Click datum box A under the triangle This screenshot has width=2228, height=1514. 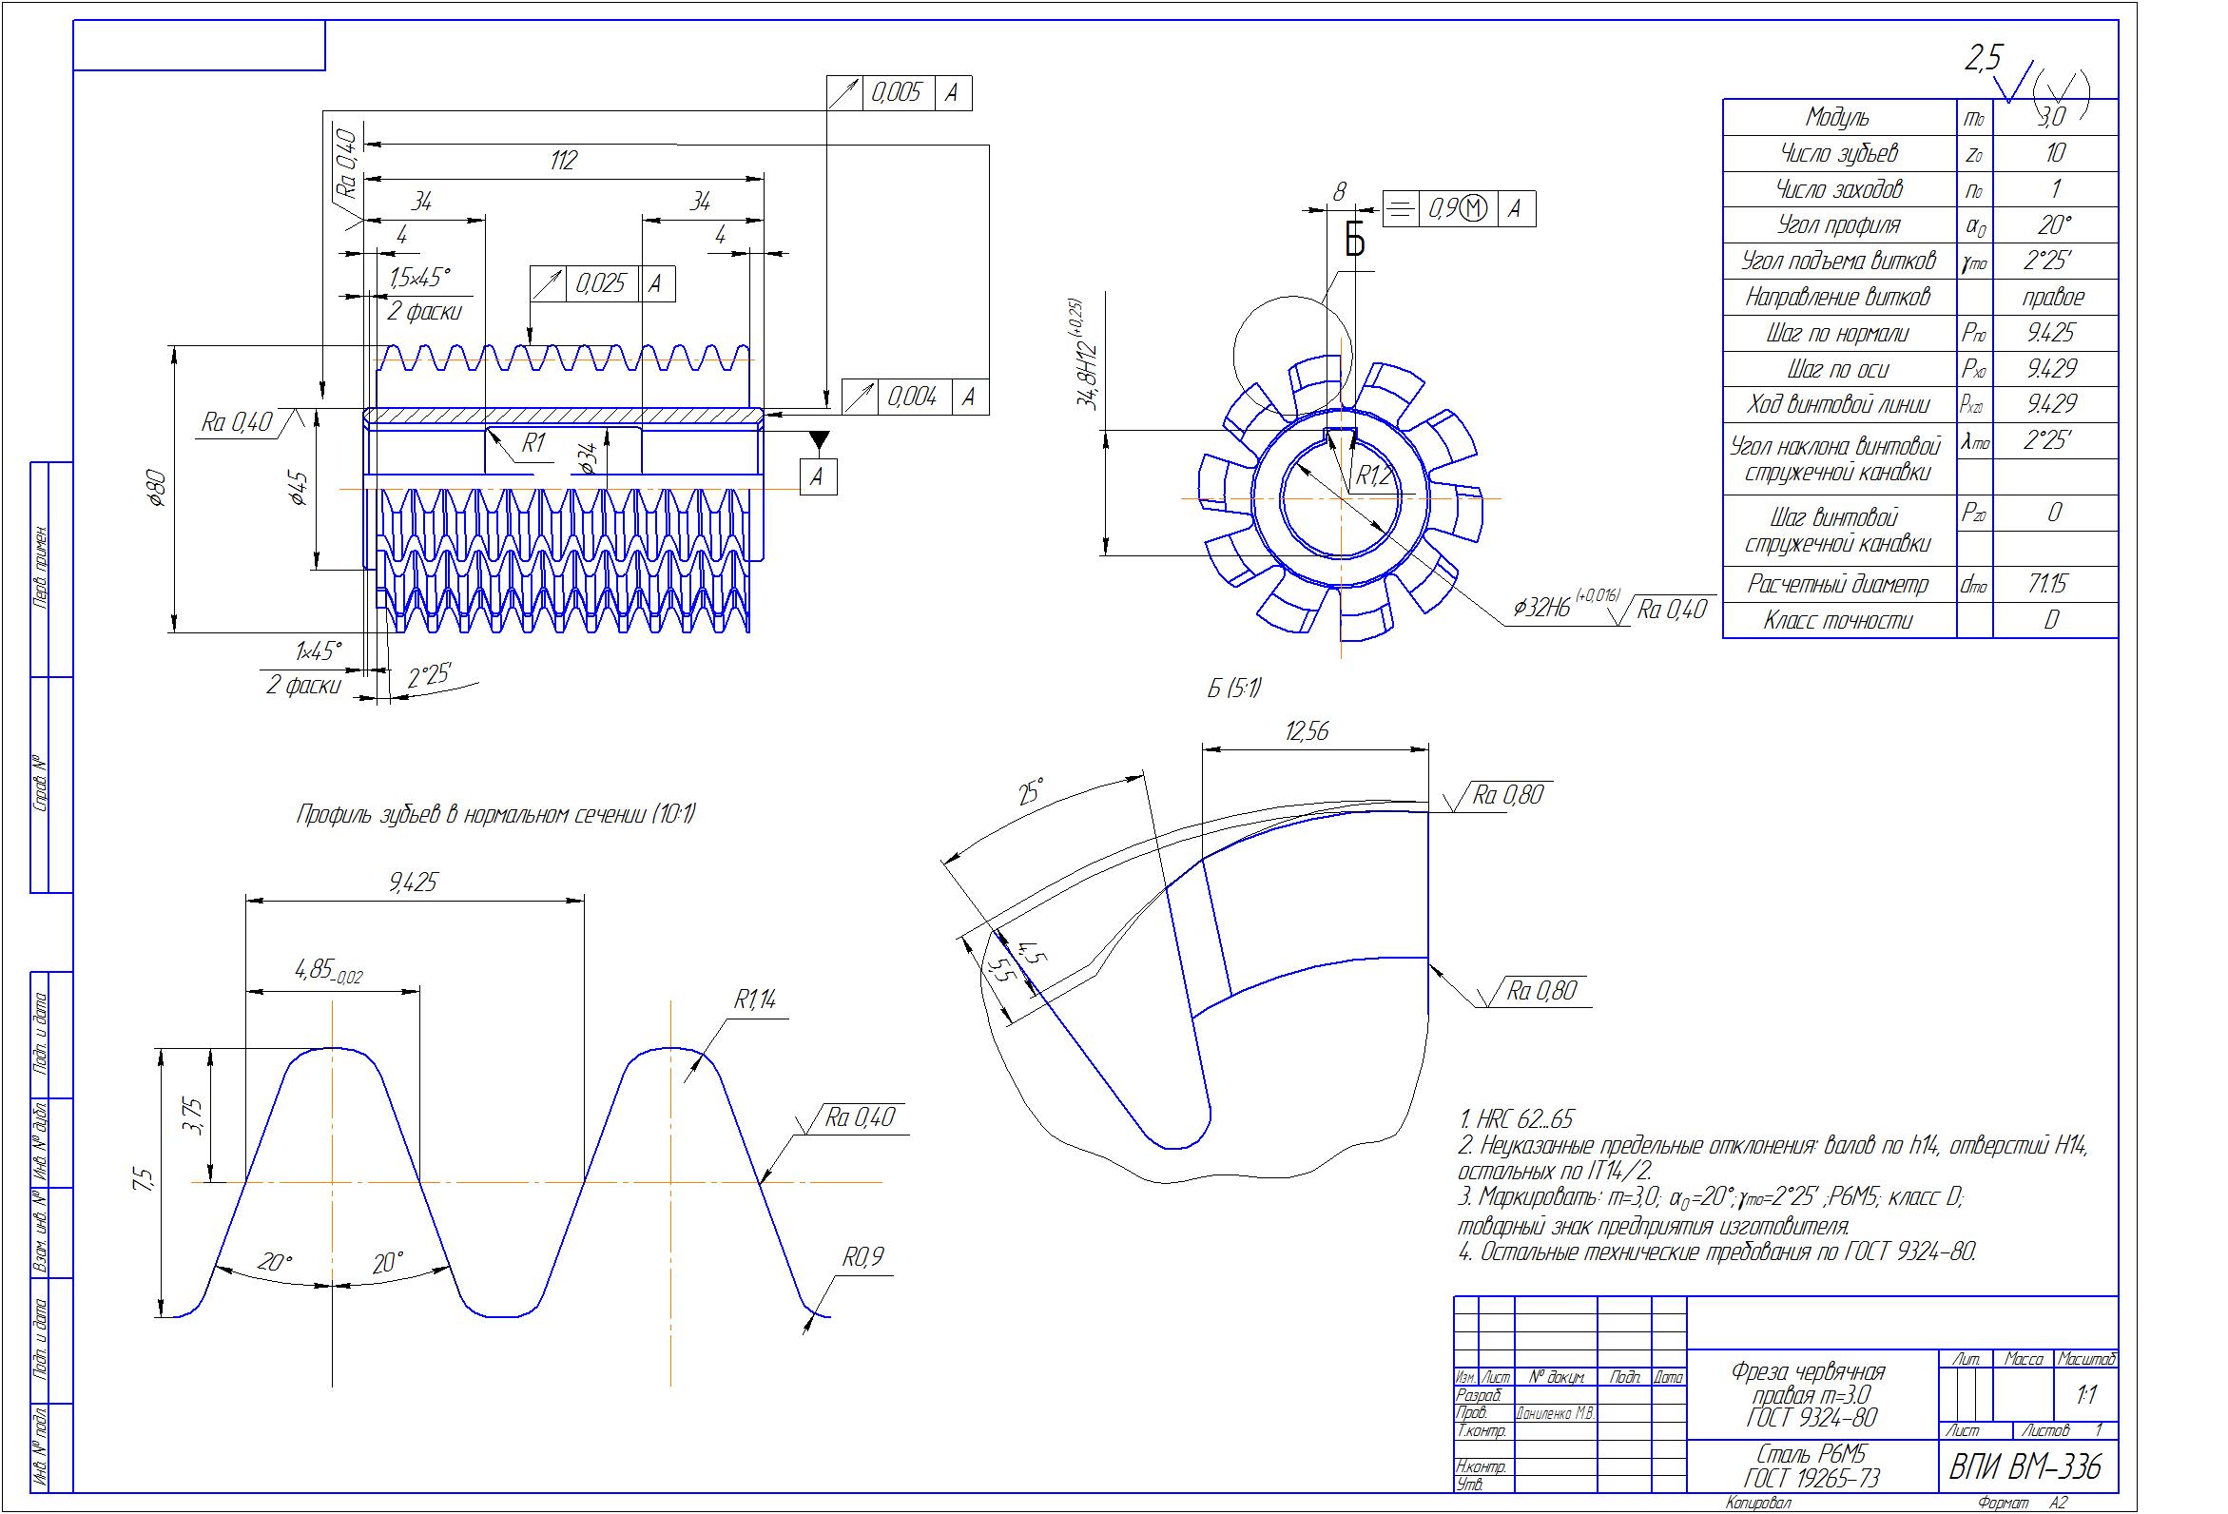click(817, 476)
